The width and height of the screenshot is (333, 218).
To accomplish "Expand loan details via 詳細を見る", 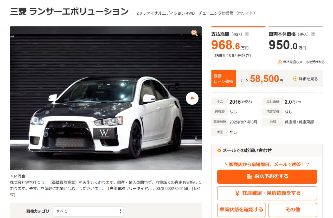I will point(305,79).
